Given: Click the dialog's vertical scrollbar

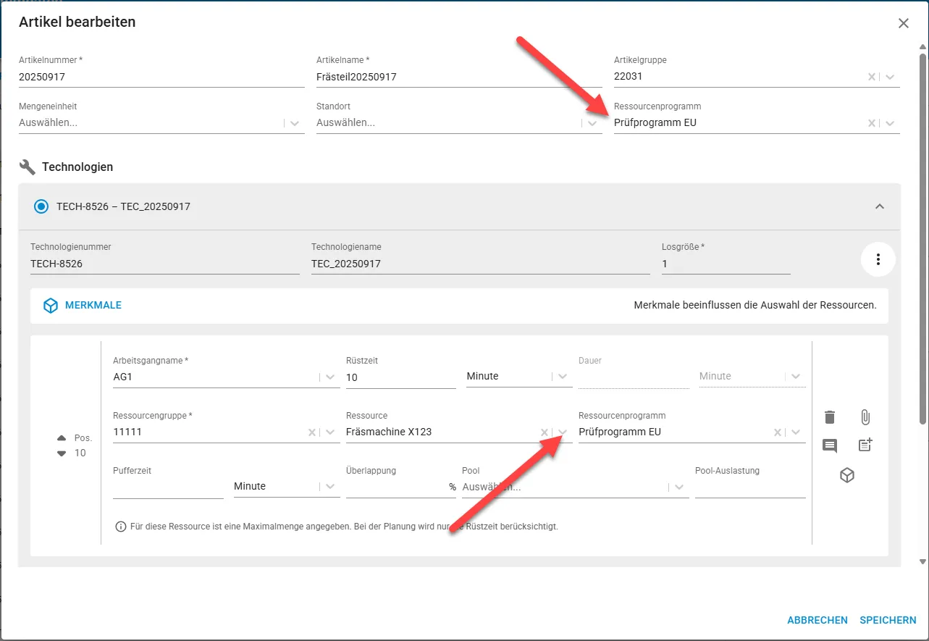Looking at the screenshot, I should tap(922, 239).
